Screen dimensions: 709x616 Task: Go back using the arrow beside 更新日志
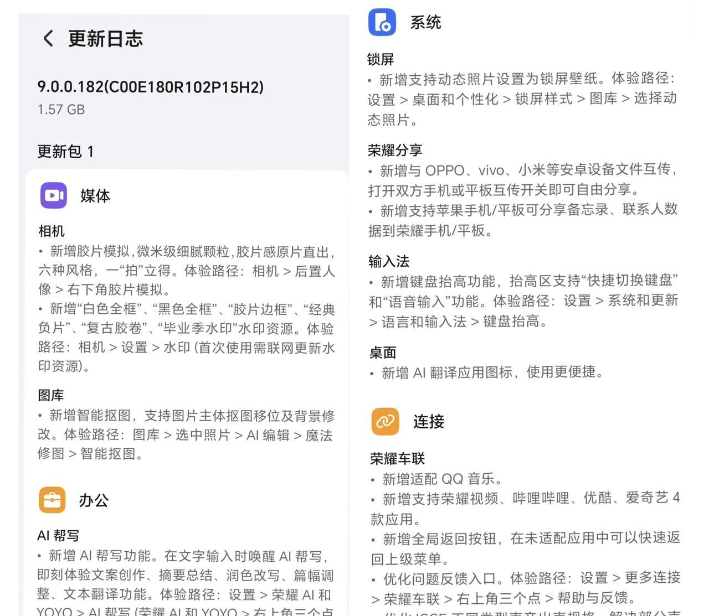[x=49, y=38]
